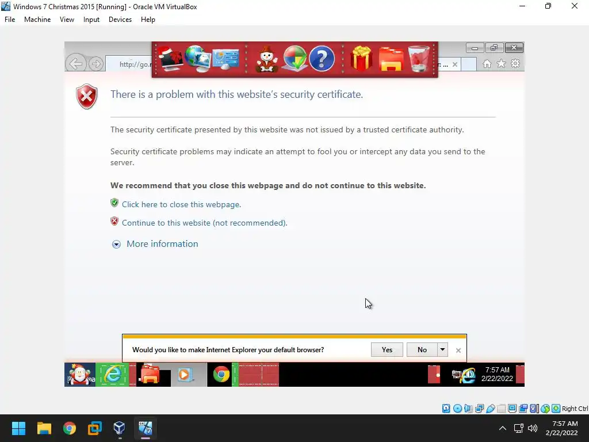
Task: Click No on default browser prompt
Action: [x=422, y=349]
